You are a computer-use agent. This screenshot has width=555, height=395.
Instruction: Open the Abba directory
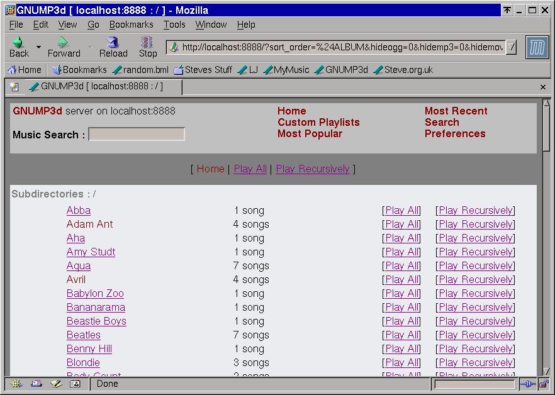79,210
